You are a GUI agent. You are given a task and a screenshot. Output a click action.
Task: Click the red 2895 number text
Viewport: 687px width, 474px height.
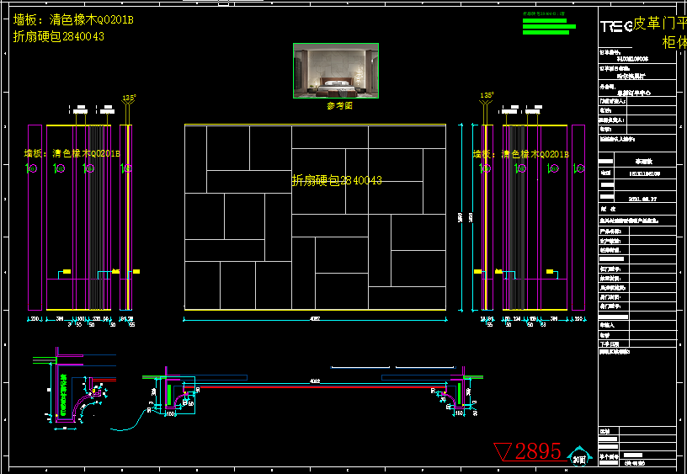pyautogui.click(x=538, y=452)
